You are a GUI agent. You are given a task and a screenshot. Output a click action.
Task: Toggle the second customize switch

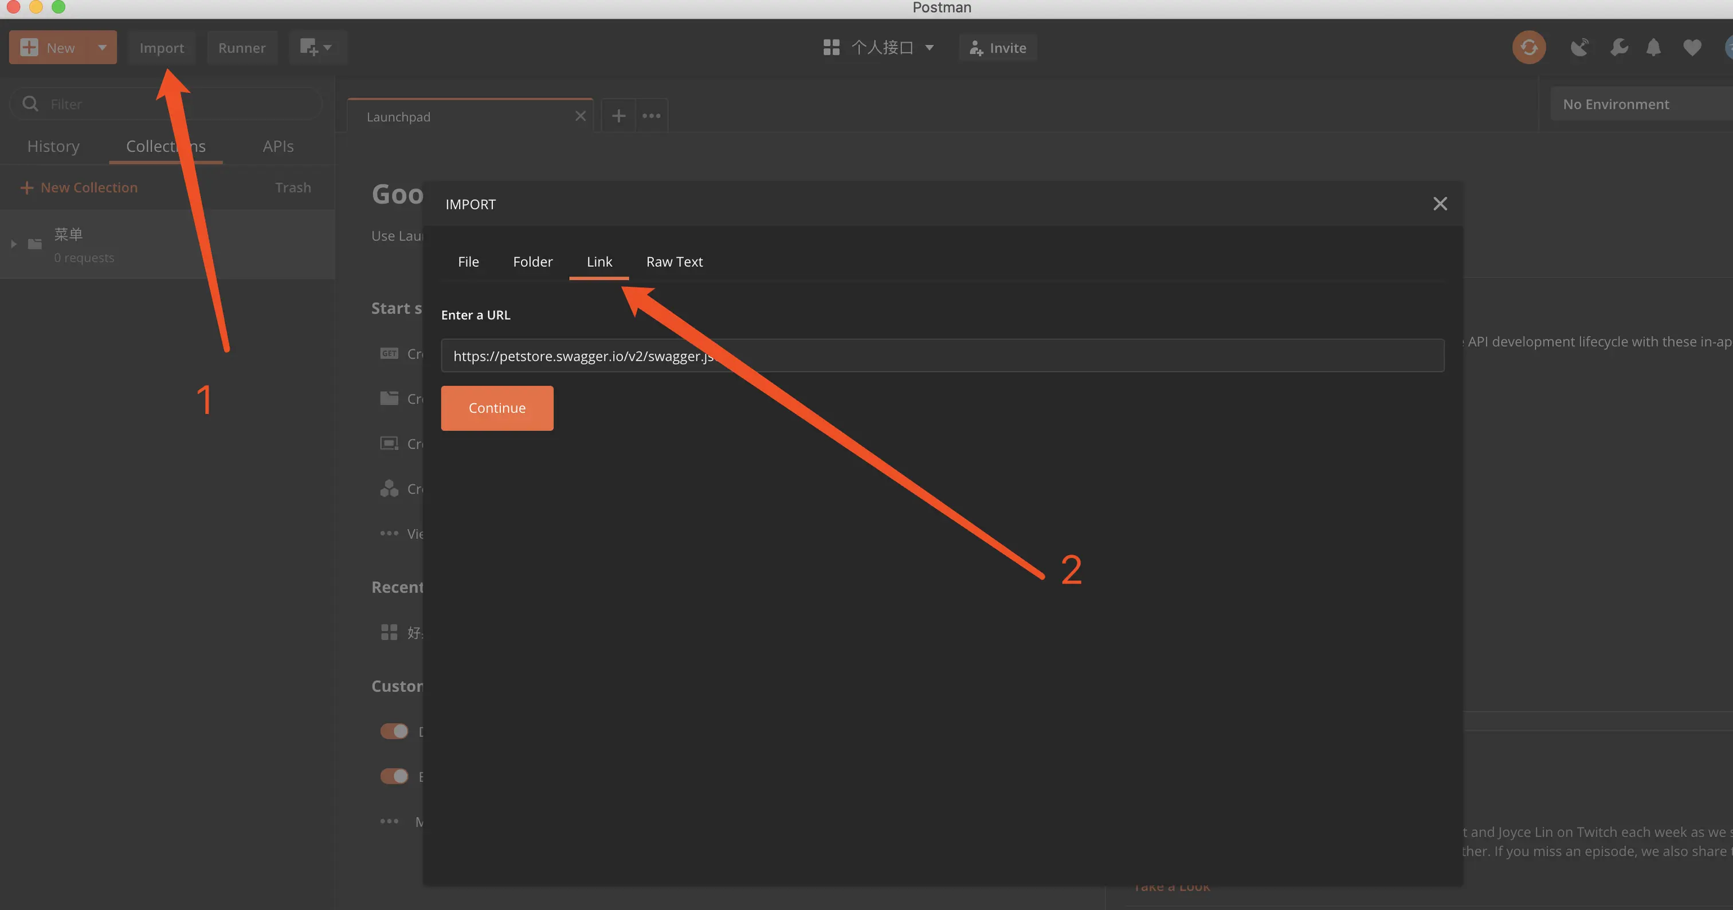(x=394, y=776)
